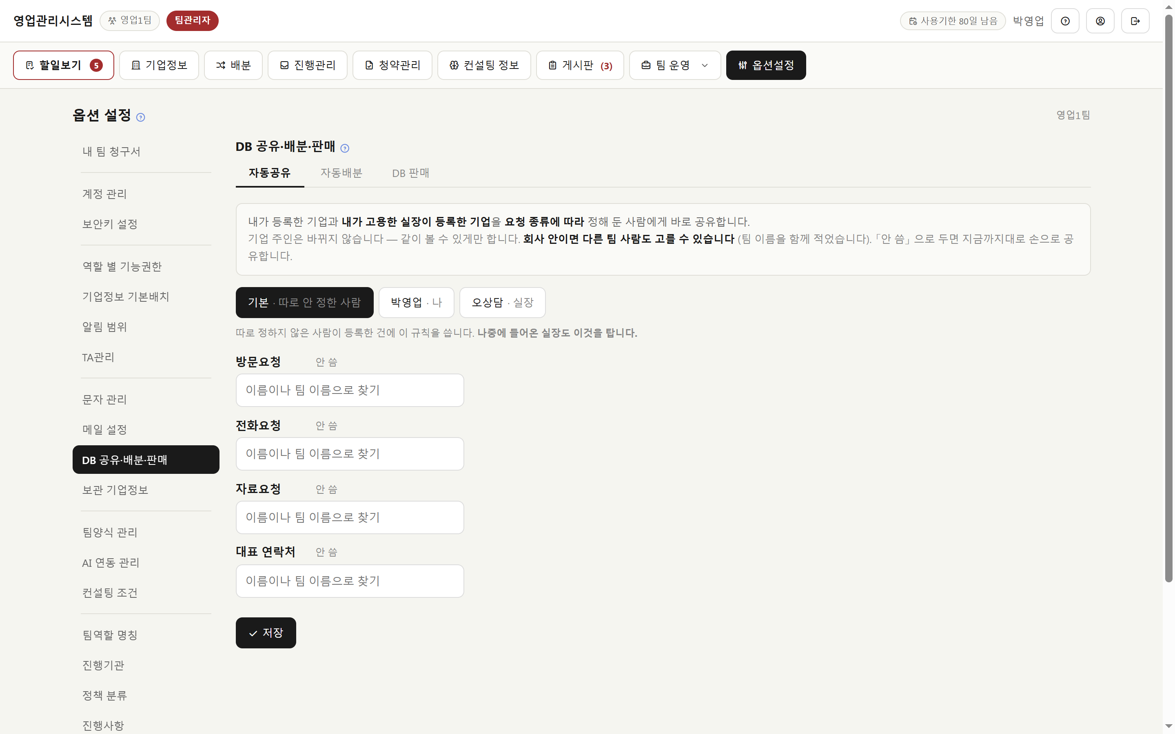This screenshot has height=734, width=1175.
Task: Click help icon next to DB 공유·배분·판매 heading
Action: (345, 148)
